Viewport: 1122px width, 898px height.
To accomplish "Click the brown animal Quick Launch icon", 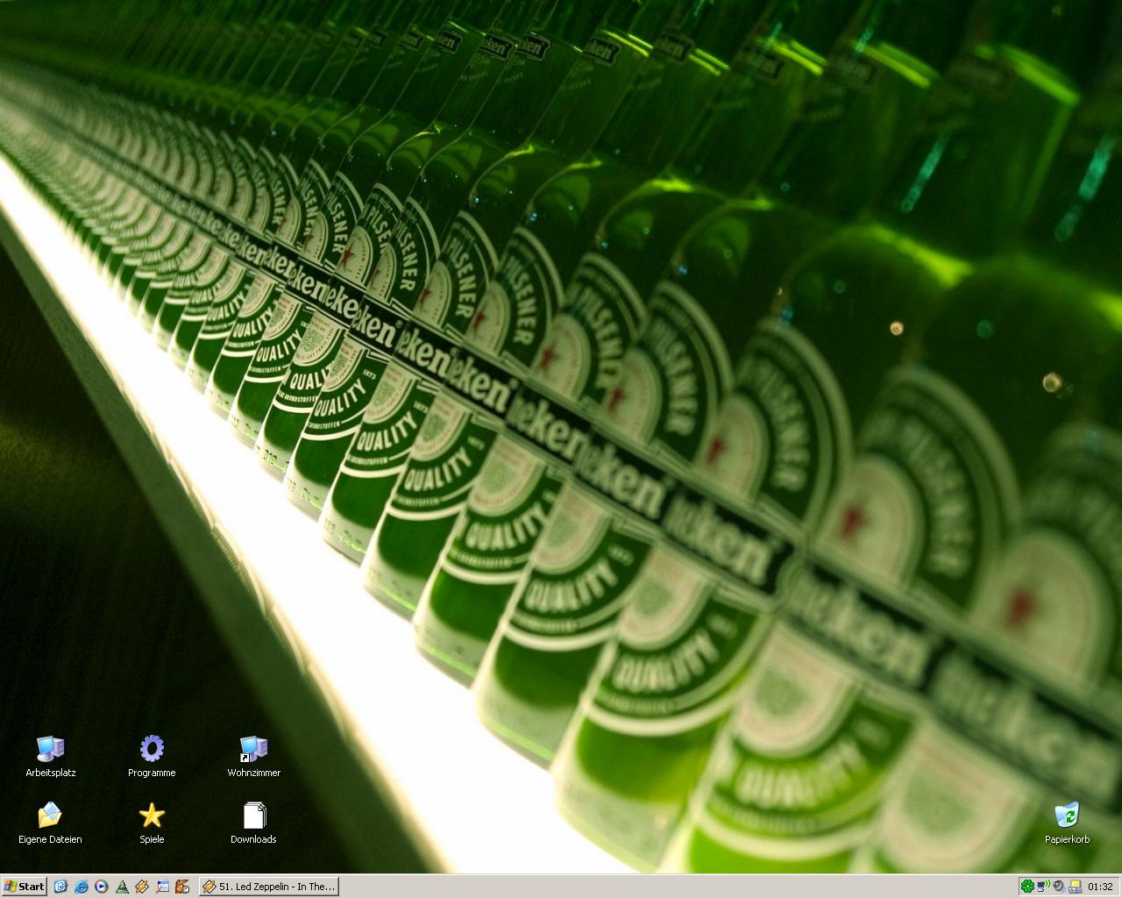I will (182, 887).
